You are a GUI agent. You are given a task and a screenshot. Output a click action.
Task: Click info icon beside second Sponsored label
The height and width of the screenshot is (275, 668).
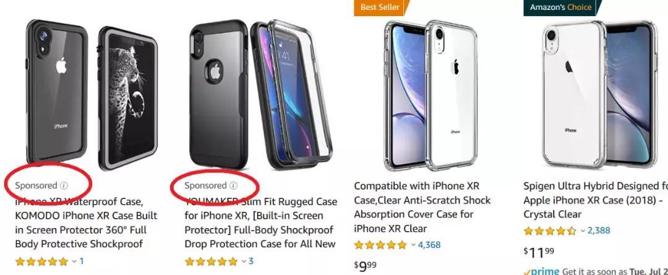tap(233, 185)
